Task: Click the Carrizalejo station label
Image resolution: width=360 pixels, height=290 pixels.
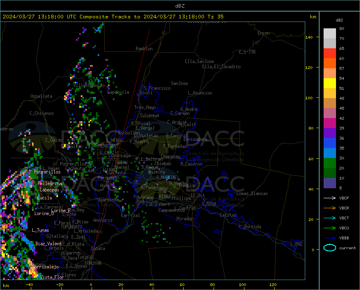Action: 45,267
